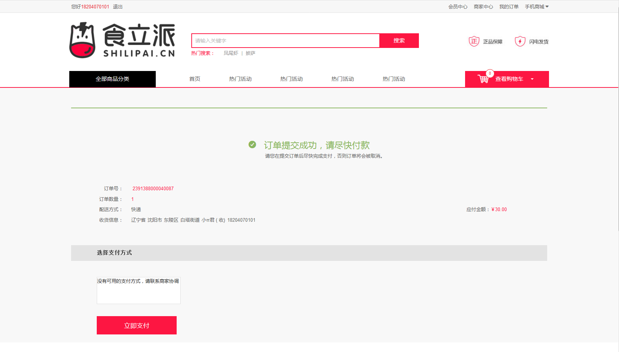This screenshot has width=619, height=352.
Task: Click the cart item count badge
Action: (x=490, y=73)
